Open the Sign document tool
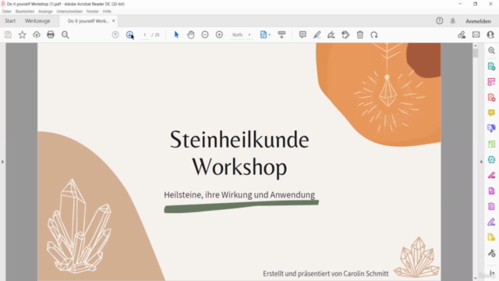 tap(331, 34)
